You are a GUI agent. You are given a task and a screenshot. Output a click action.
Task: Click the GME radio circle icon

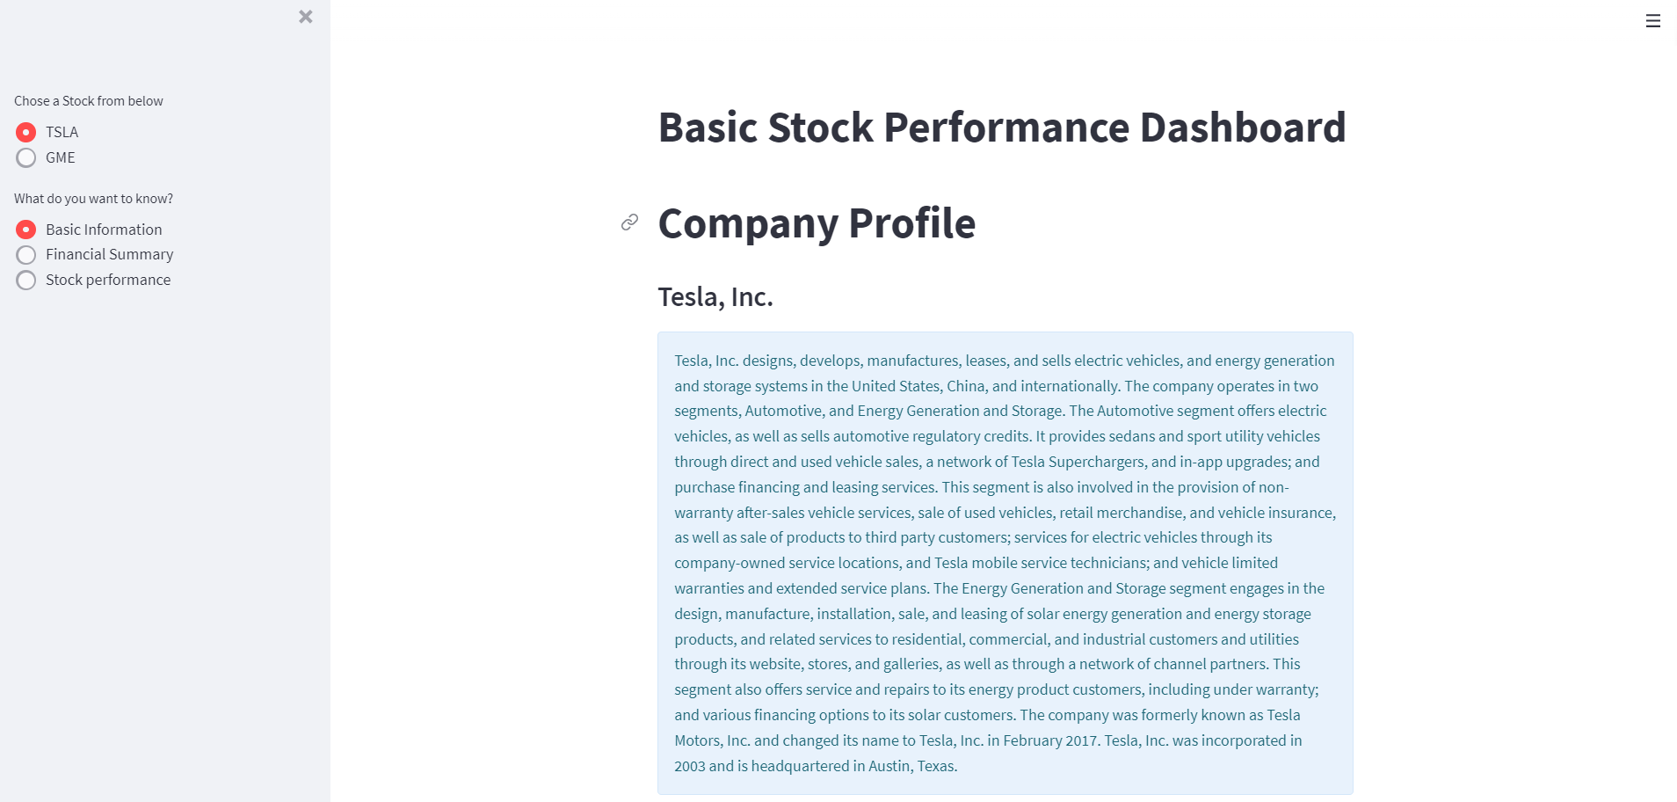click(25, 157)
